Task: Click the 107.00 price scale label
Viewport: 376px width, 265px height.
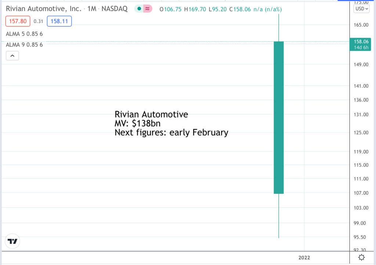Action: click(361, 193)
